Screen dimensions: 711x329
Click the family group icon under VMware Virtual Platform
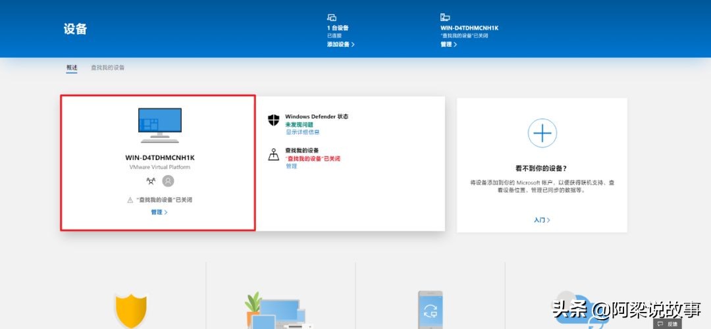[151, 181]
